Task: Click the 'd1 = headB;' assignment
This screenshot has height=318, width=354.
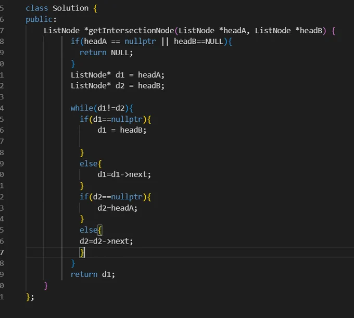Action: 122,130
